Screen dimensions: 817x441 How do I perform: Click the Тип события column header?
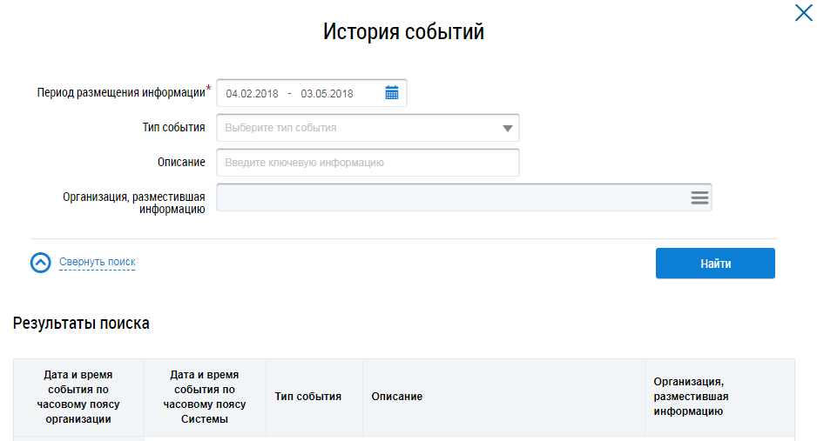307,397
